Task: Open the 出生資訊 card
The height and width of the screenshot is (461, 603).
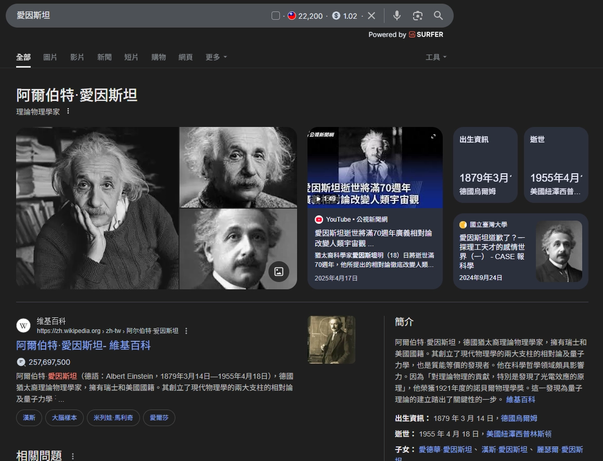Action: pos(485,164)
